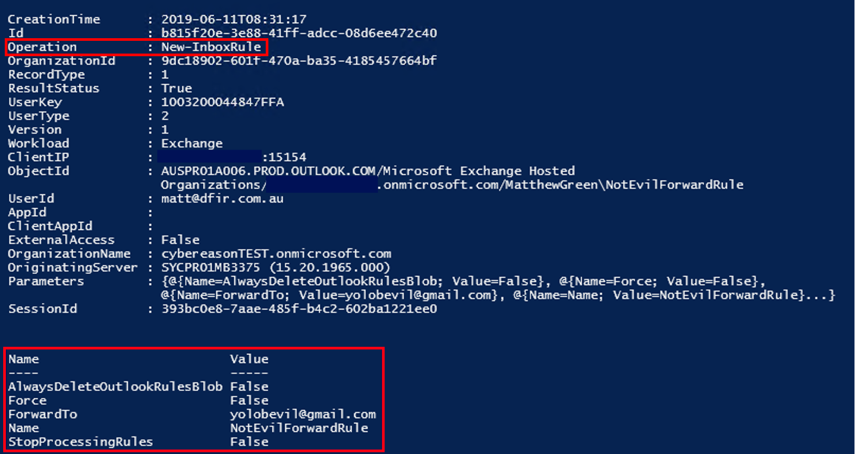Select the ClientIP port :15154
This screenshot has height=454, width=855.
click(284, 157)
